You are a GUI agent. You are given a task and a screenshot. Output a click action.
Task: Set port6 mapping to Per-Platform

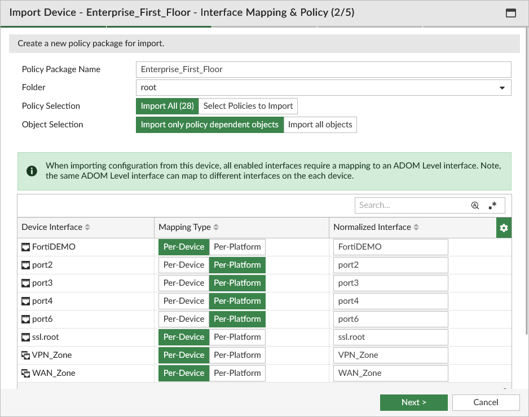tap(237, 320)
